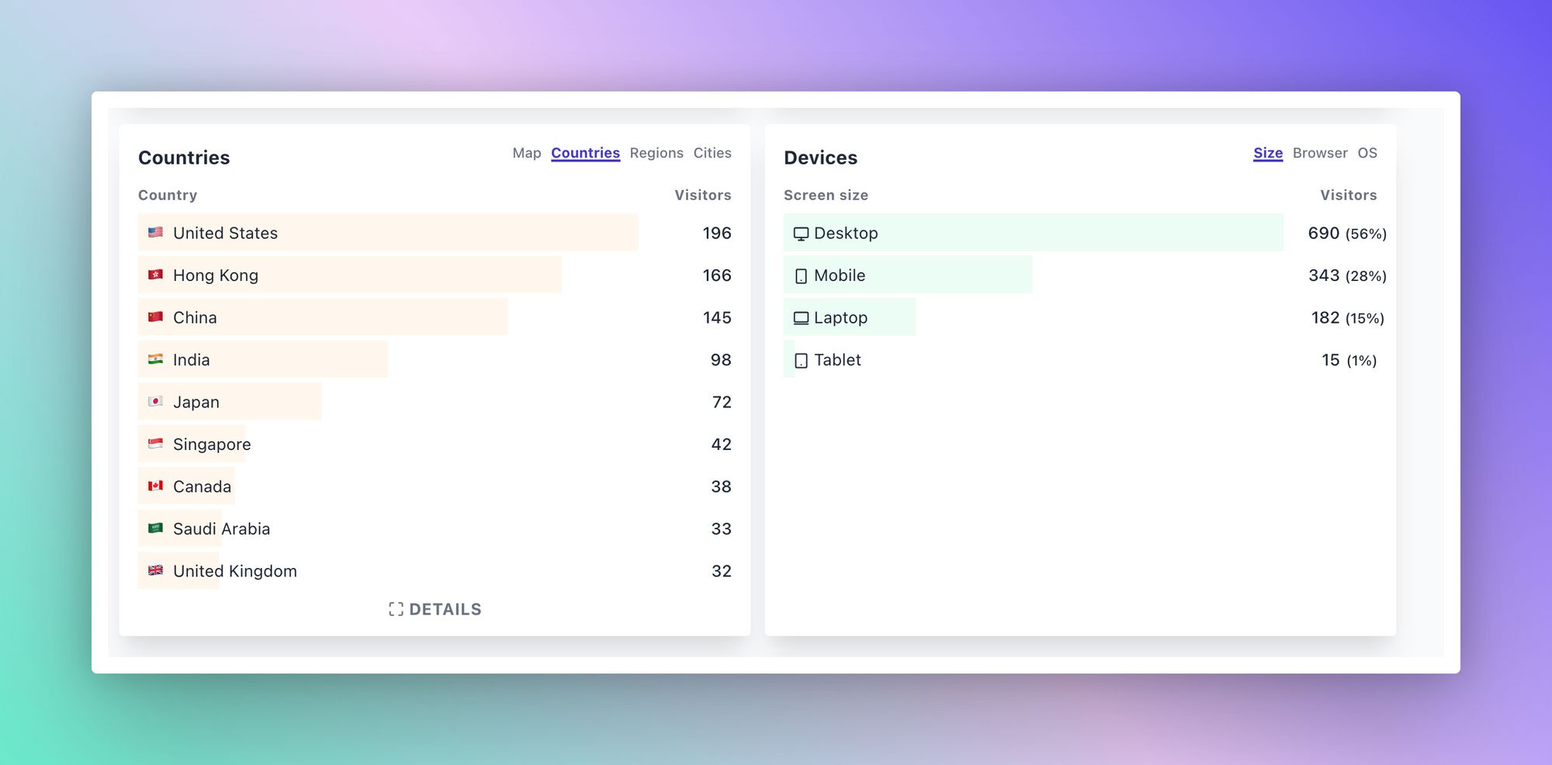Image resolution: width=1552 pixels, height=765 pixels.
Task: Switch to the OS tab
Action: [x=1367, y=153]
